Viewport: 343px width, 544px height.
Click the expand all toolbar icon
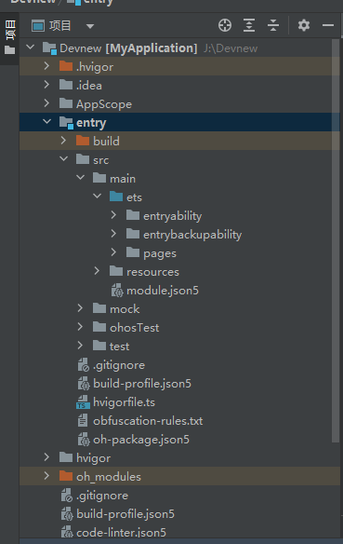[x=249, y=25]
